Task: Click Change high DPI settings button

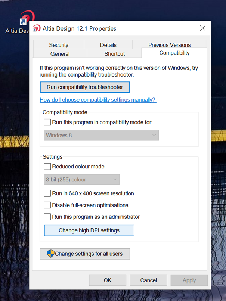Action: pos(89,230)
